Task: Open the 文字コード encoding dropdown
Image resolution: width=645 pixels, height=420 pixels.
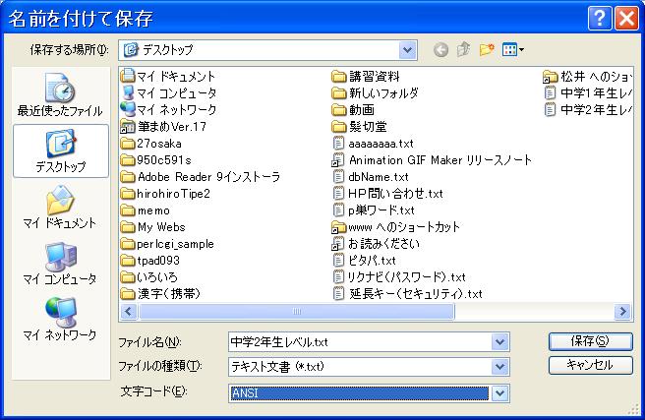Action: click(x=500, y=393)
